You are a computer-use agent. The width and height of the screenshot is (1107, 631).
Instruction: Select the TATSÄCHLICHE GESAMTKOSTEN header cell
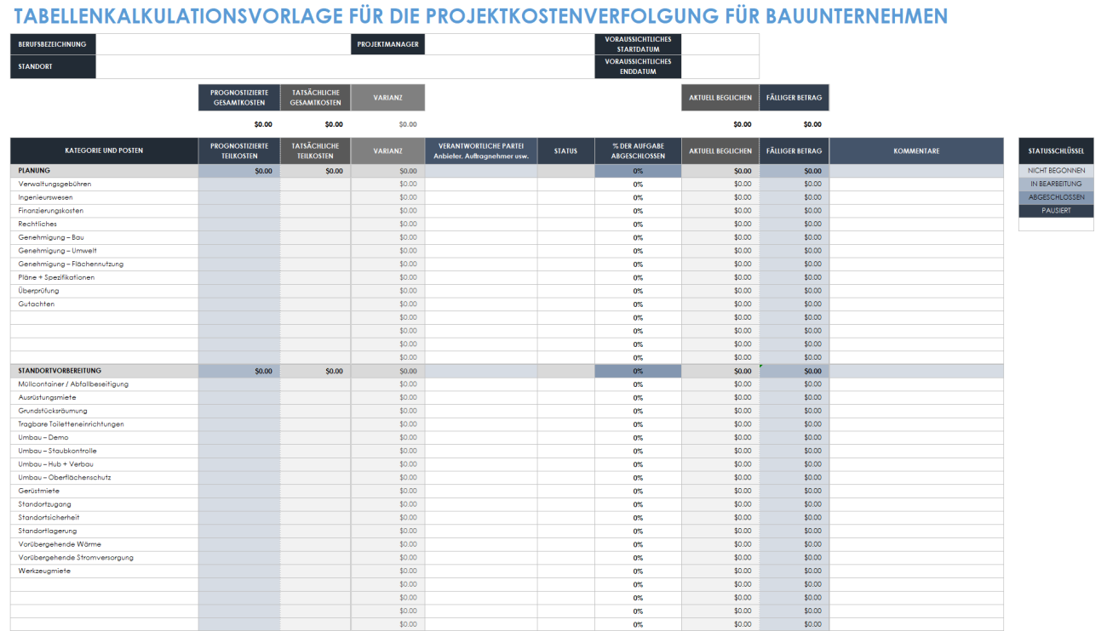click(316, 97)
